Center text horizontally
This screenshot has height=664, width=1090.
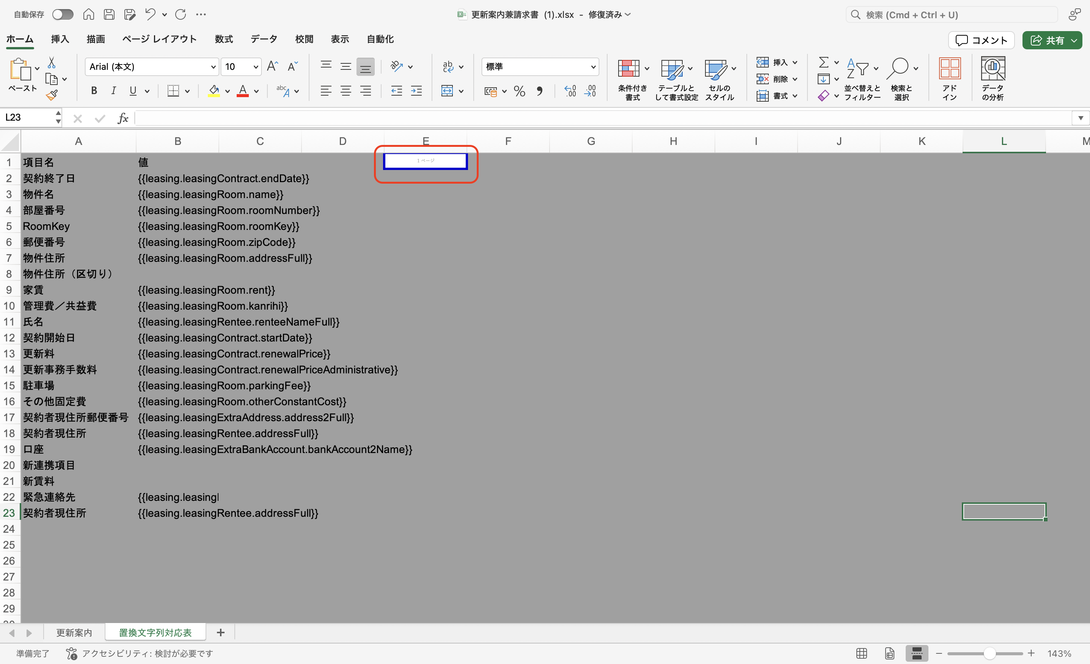click(346, 91)
